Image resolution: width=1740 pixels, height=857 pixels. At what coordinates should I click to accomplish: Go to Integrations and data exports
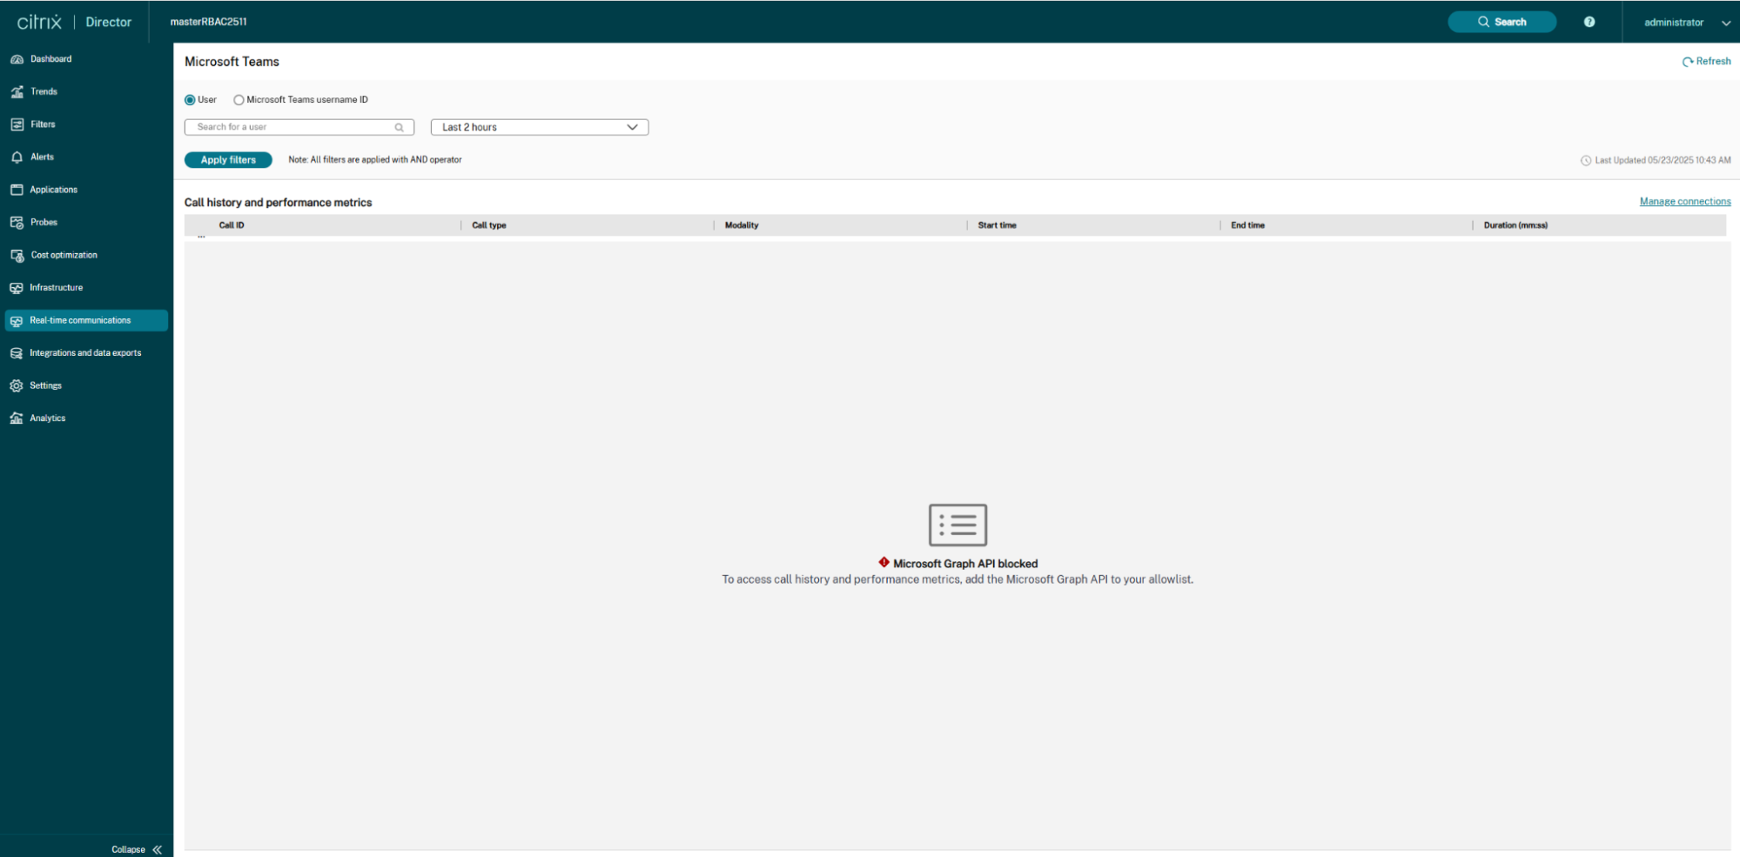(85, 352)
